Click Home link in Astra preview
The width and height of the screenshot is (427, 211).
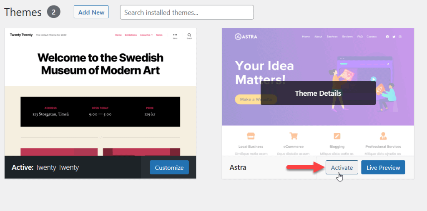click(x=306, y=37)
